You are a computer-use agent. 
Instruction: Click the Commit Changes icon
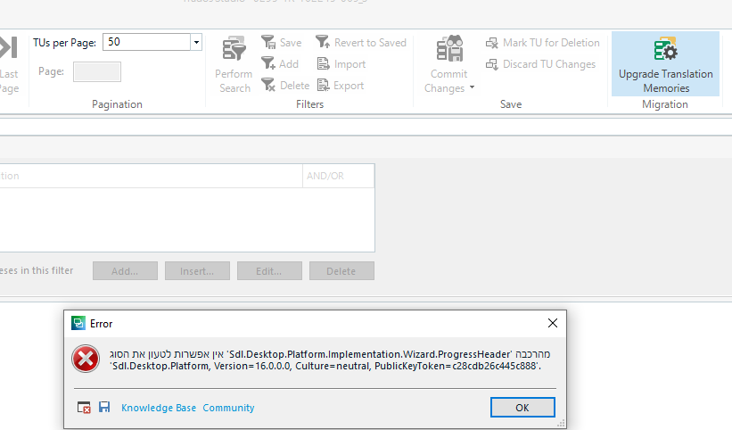pos(449,48)
